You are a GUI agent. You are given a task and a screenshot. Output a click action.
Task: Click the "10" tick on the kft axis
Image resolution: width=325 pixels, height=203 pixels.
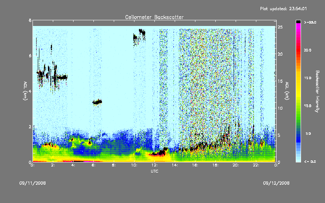point(280,108)
